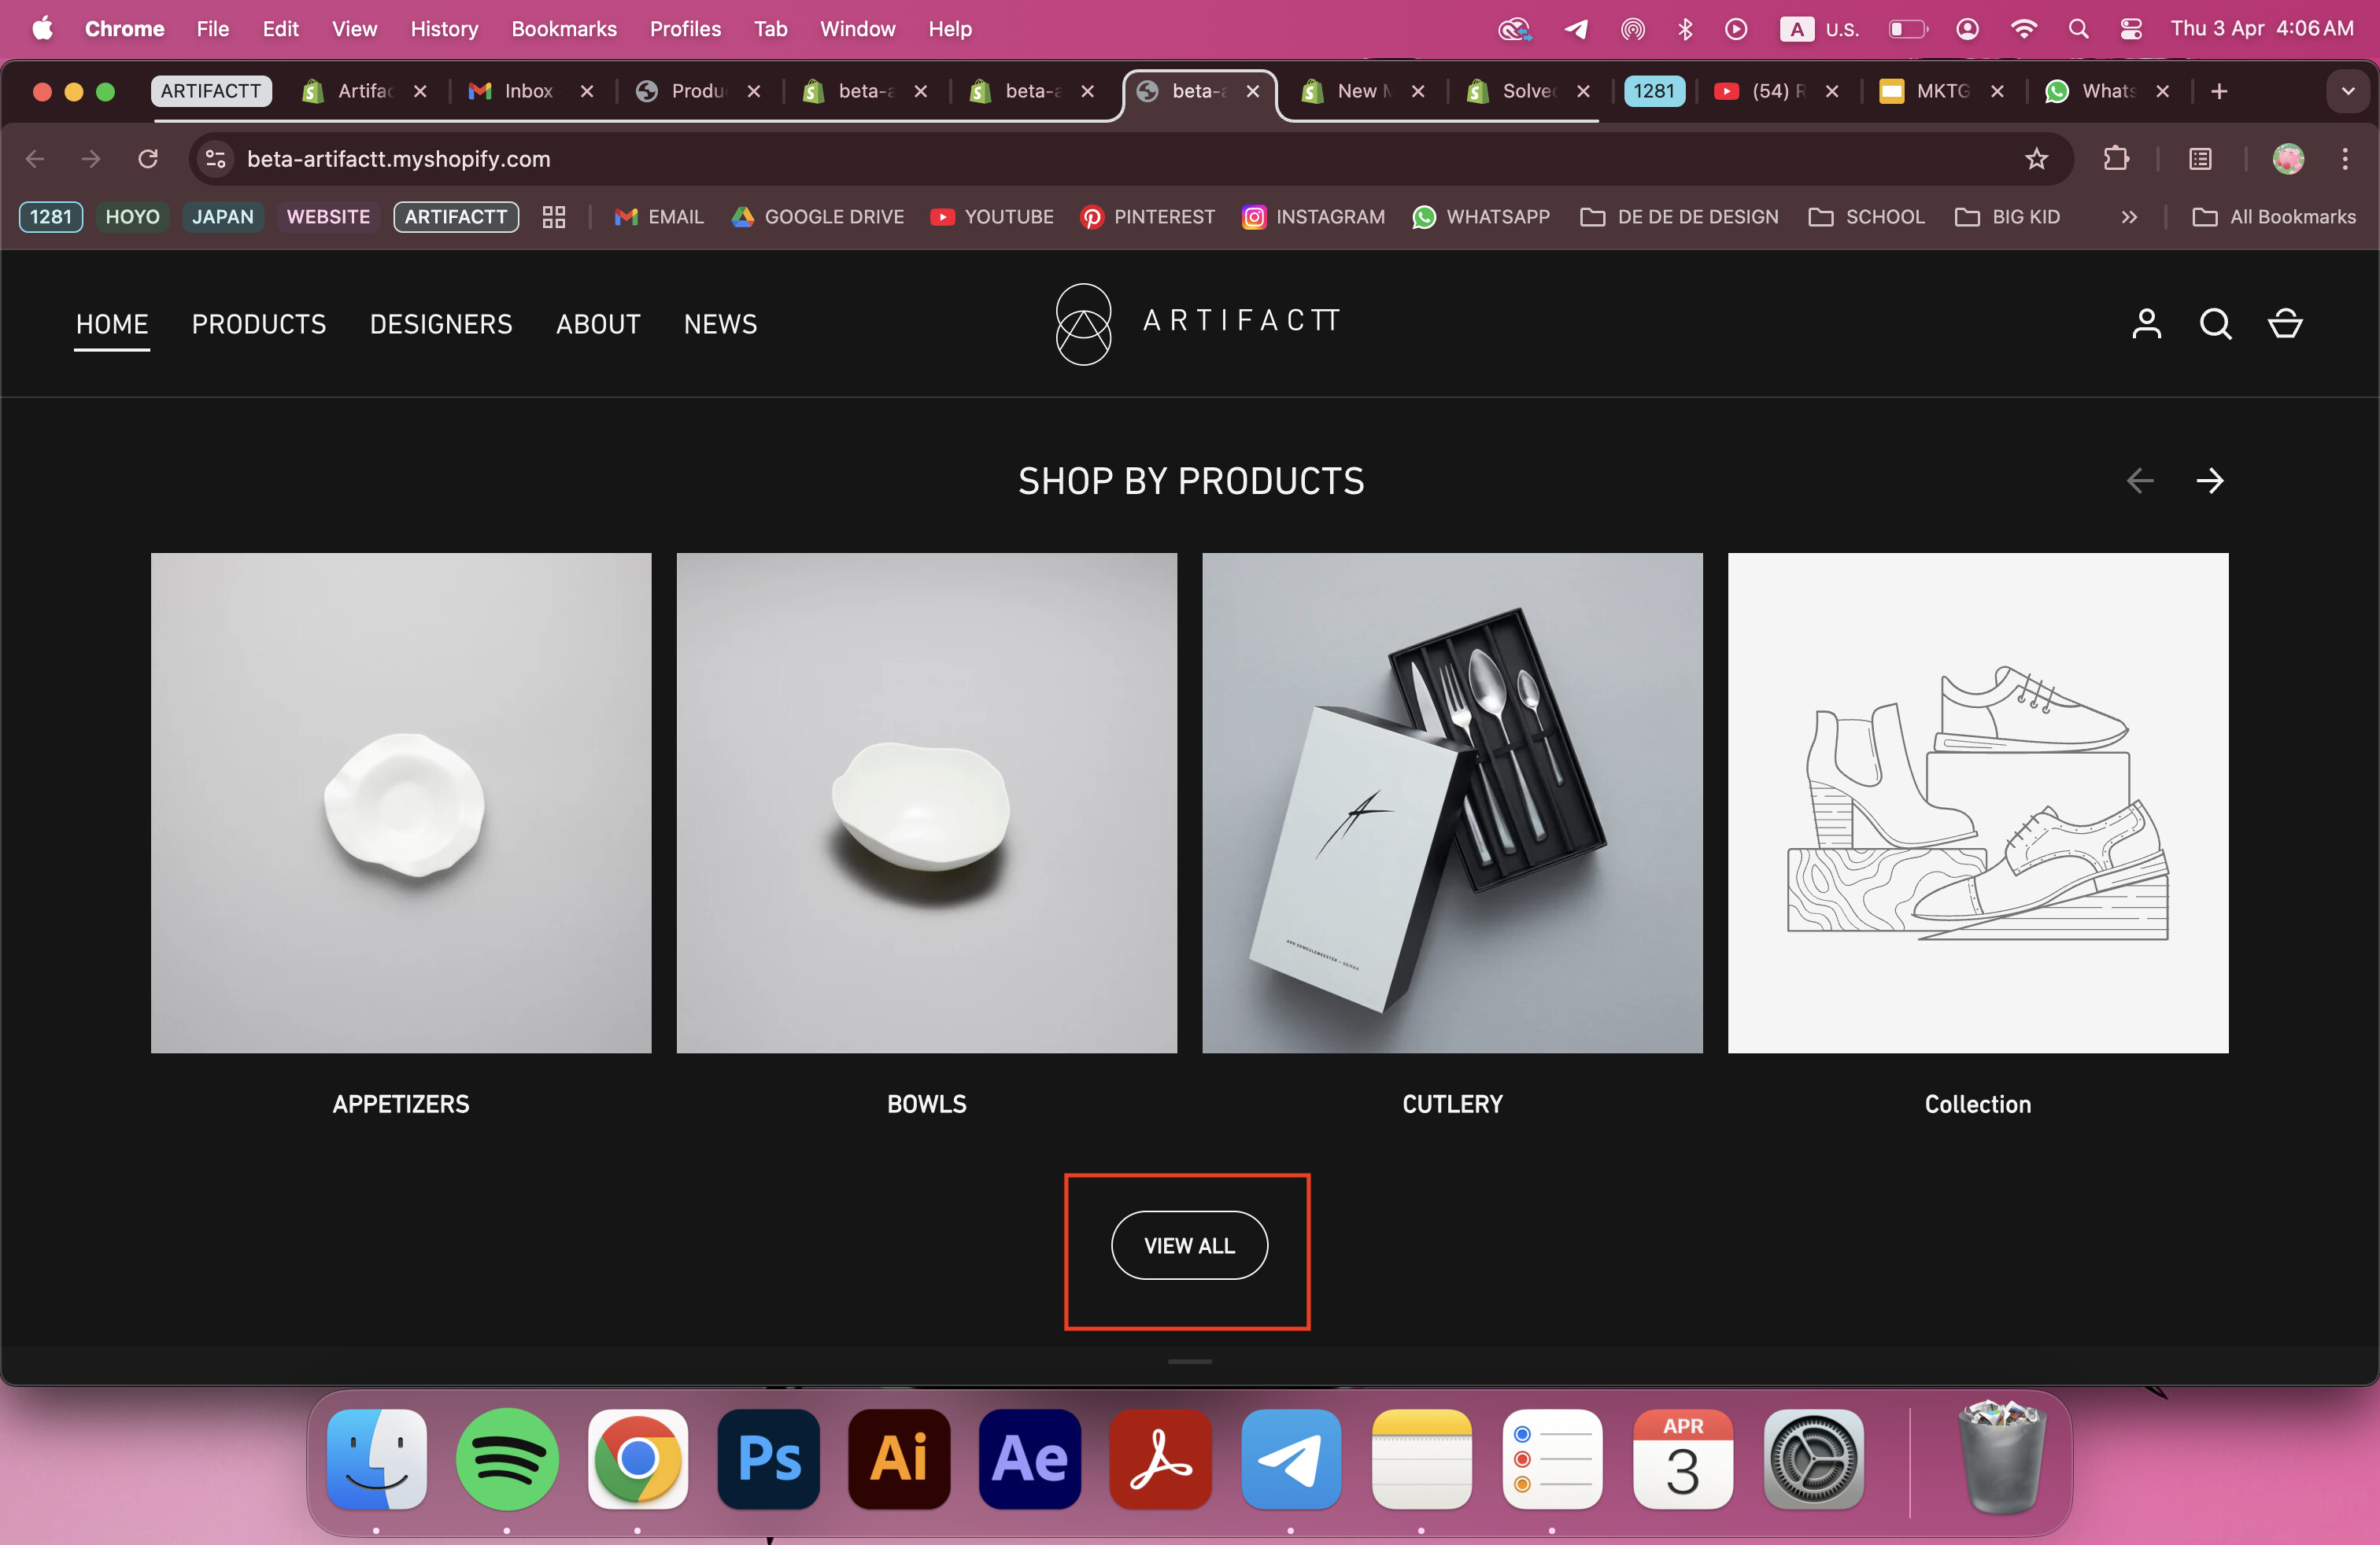The height and width of the screenshot is (1545, 2380).
Task: Open the shopping cart basket icon
Action: (2285, 324)
